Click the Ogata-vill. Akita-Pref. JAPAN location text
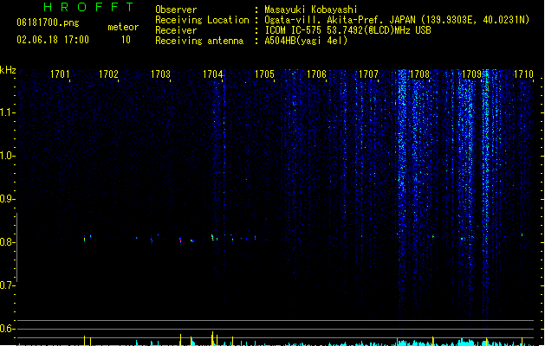Screen dimensions: 545x346 coord(397,20)
